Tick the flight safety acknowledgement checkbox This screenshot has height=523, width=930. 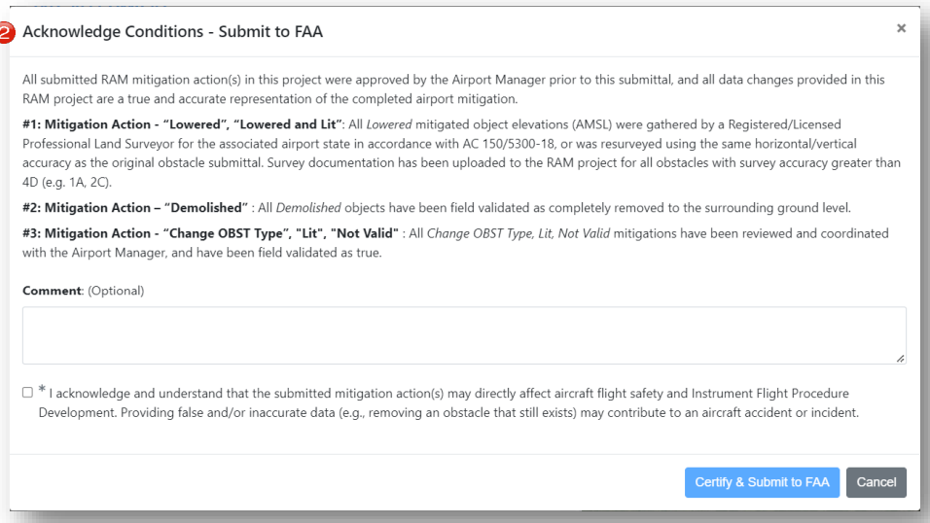pyautogui.click(x=27, y=393)
